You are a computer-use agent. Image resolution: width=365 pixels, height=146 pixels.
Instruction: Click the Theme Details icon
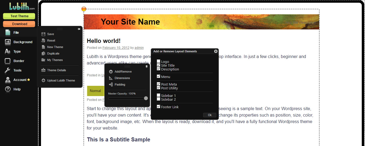pos(43,70)
